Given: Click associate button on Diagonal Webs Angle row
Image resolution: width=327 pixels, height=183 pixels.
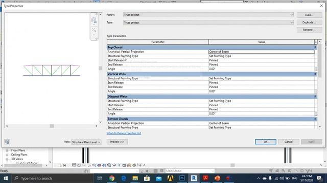Looking at the screenshot, I should pos(316,114).
